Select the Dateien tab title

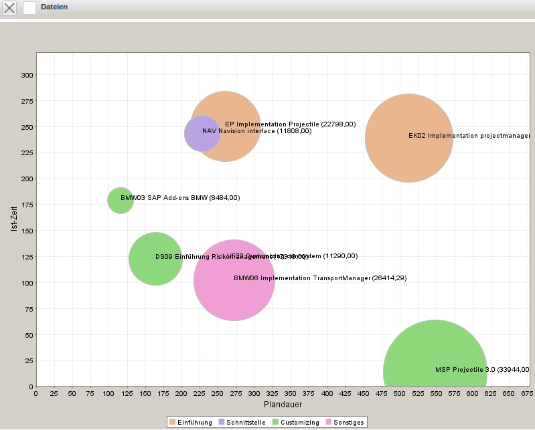tap(54, 7)
